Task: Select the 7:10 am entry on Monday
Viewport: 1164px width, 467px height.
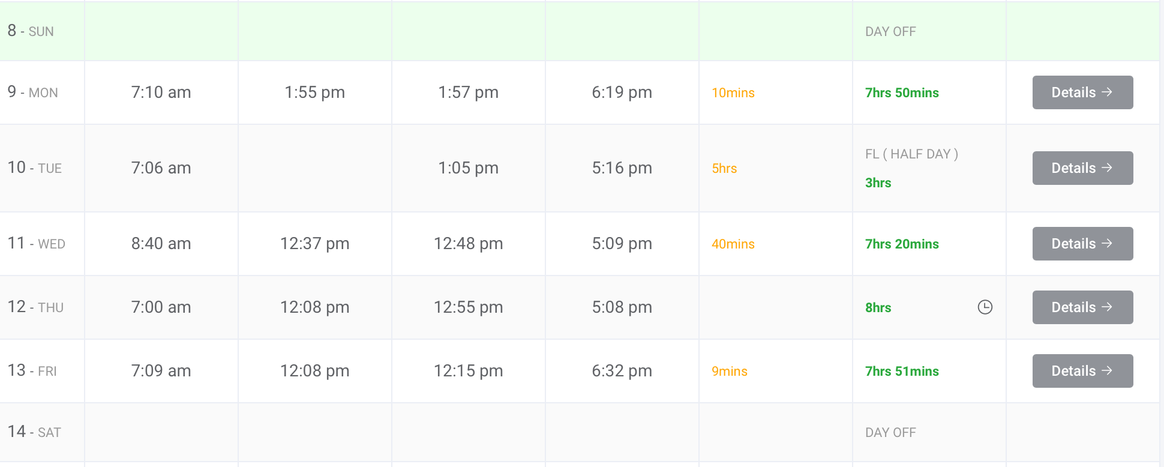Action: pos(161,92)
